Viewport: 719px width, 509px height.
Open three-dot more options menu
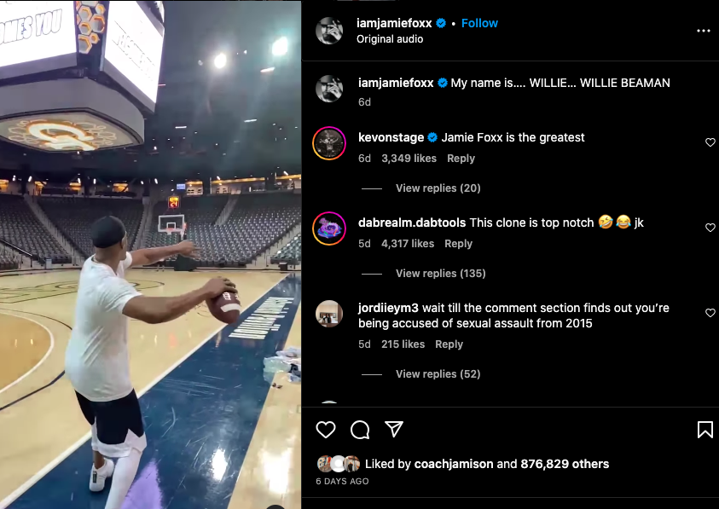click(x=703, y=31)
